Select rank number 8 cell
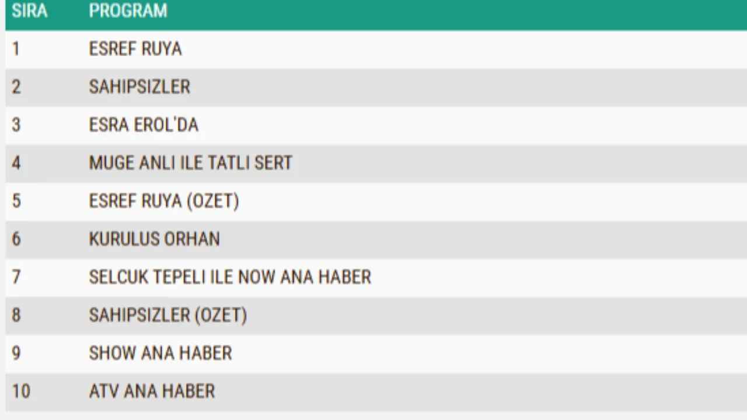Screen dimensions: 747x420 16,315
